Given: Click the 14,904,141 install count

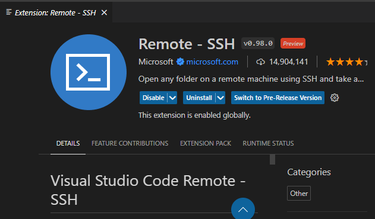Looking at the screenshot, I should pyautogui.click(x=288, y=62).
